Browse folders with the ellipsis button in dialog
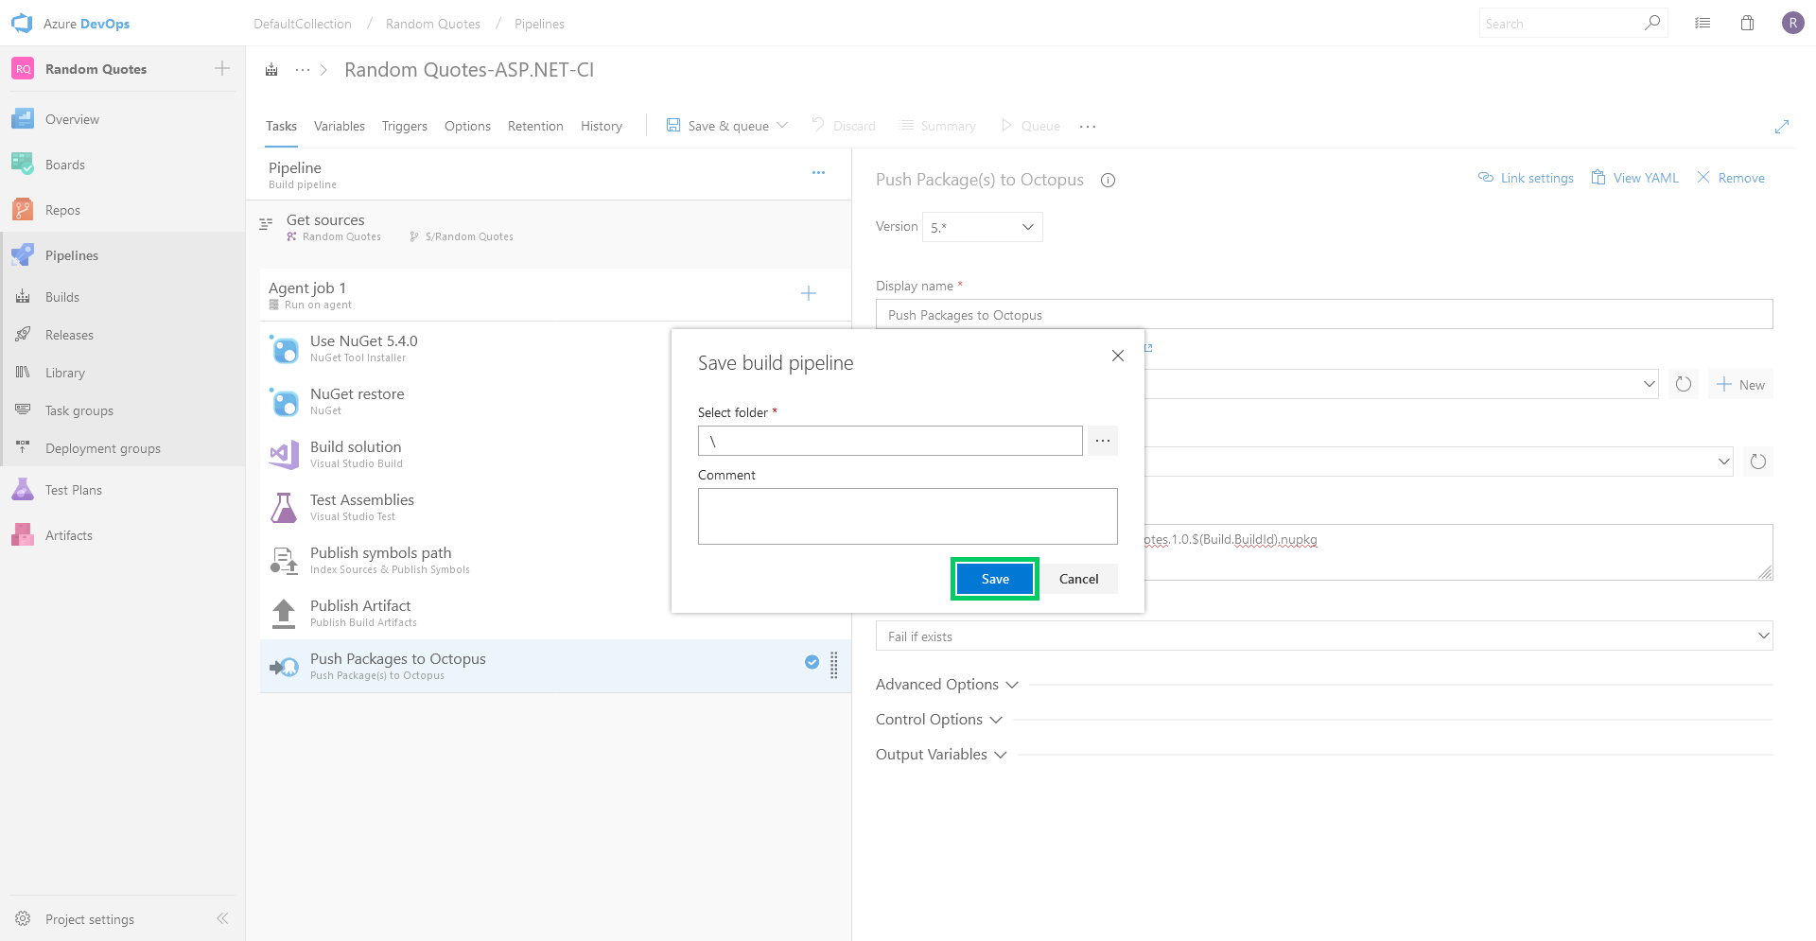Viewport: 1816px width, 941px height. (x=1103, y=441)
